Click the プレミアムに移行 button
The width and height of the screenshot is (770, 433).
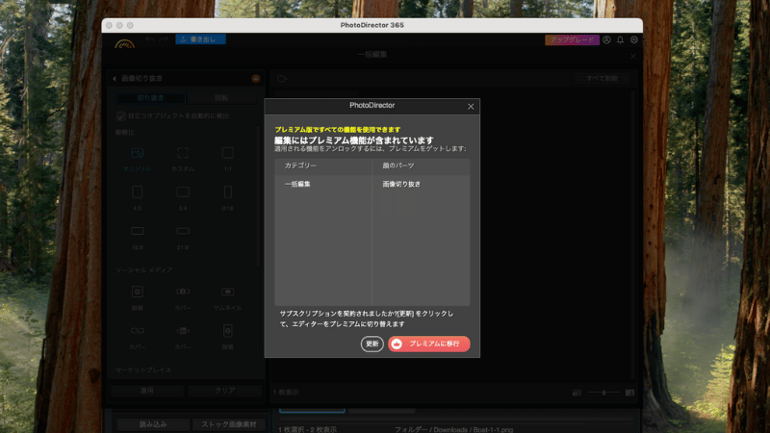click(428, 344)
